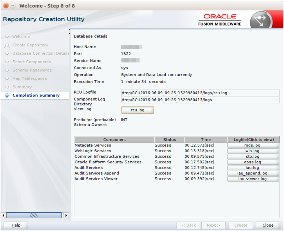284x231 pixels.
Task: Click the Logfile(Click to view) column header
Action: (254, 140)
